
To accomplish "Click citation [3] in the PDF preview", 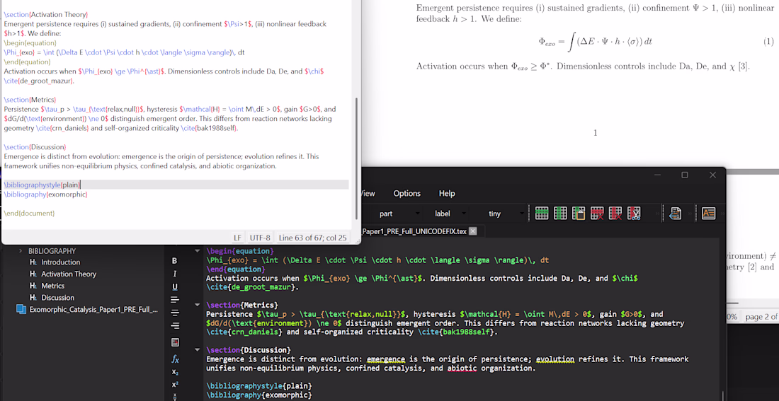I will pos(743,66).
